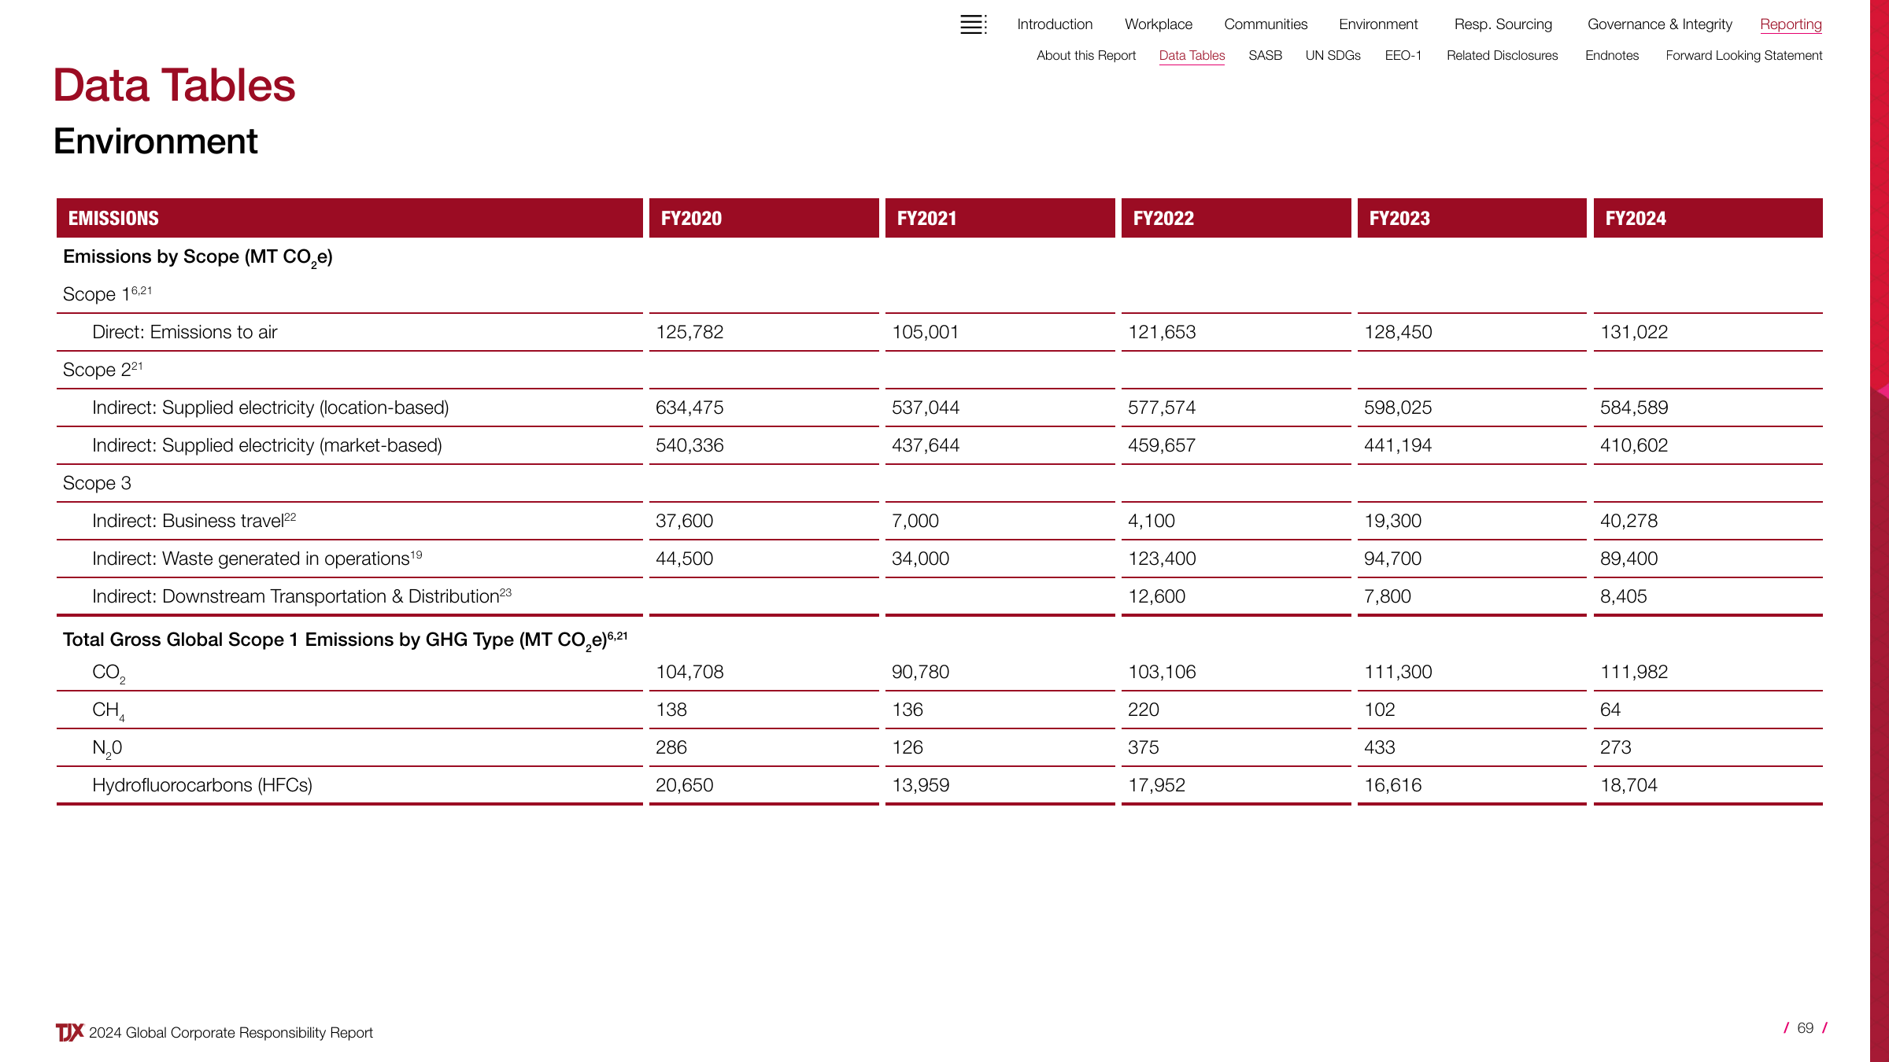This screenshot has height=1062, width=1889.
Task: Navigate to Communities section
Action: (x=1266, y=24)
